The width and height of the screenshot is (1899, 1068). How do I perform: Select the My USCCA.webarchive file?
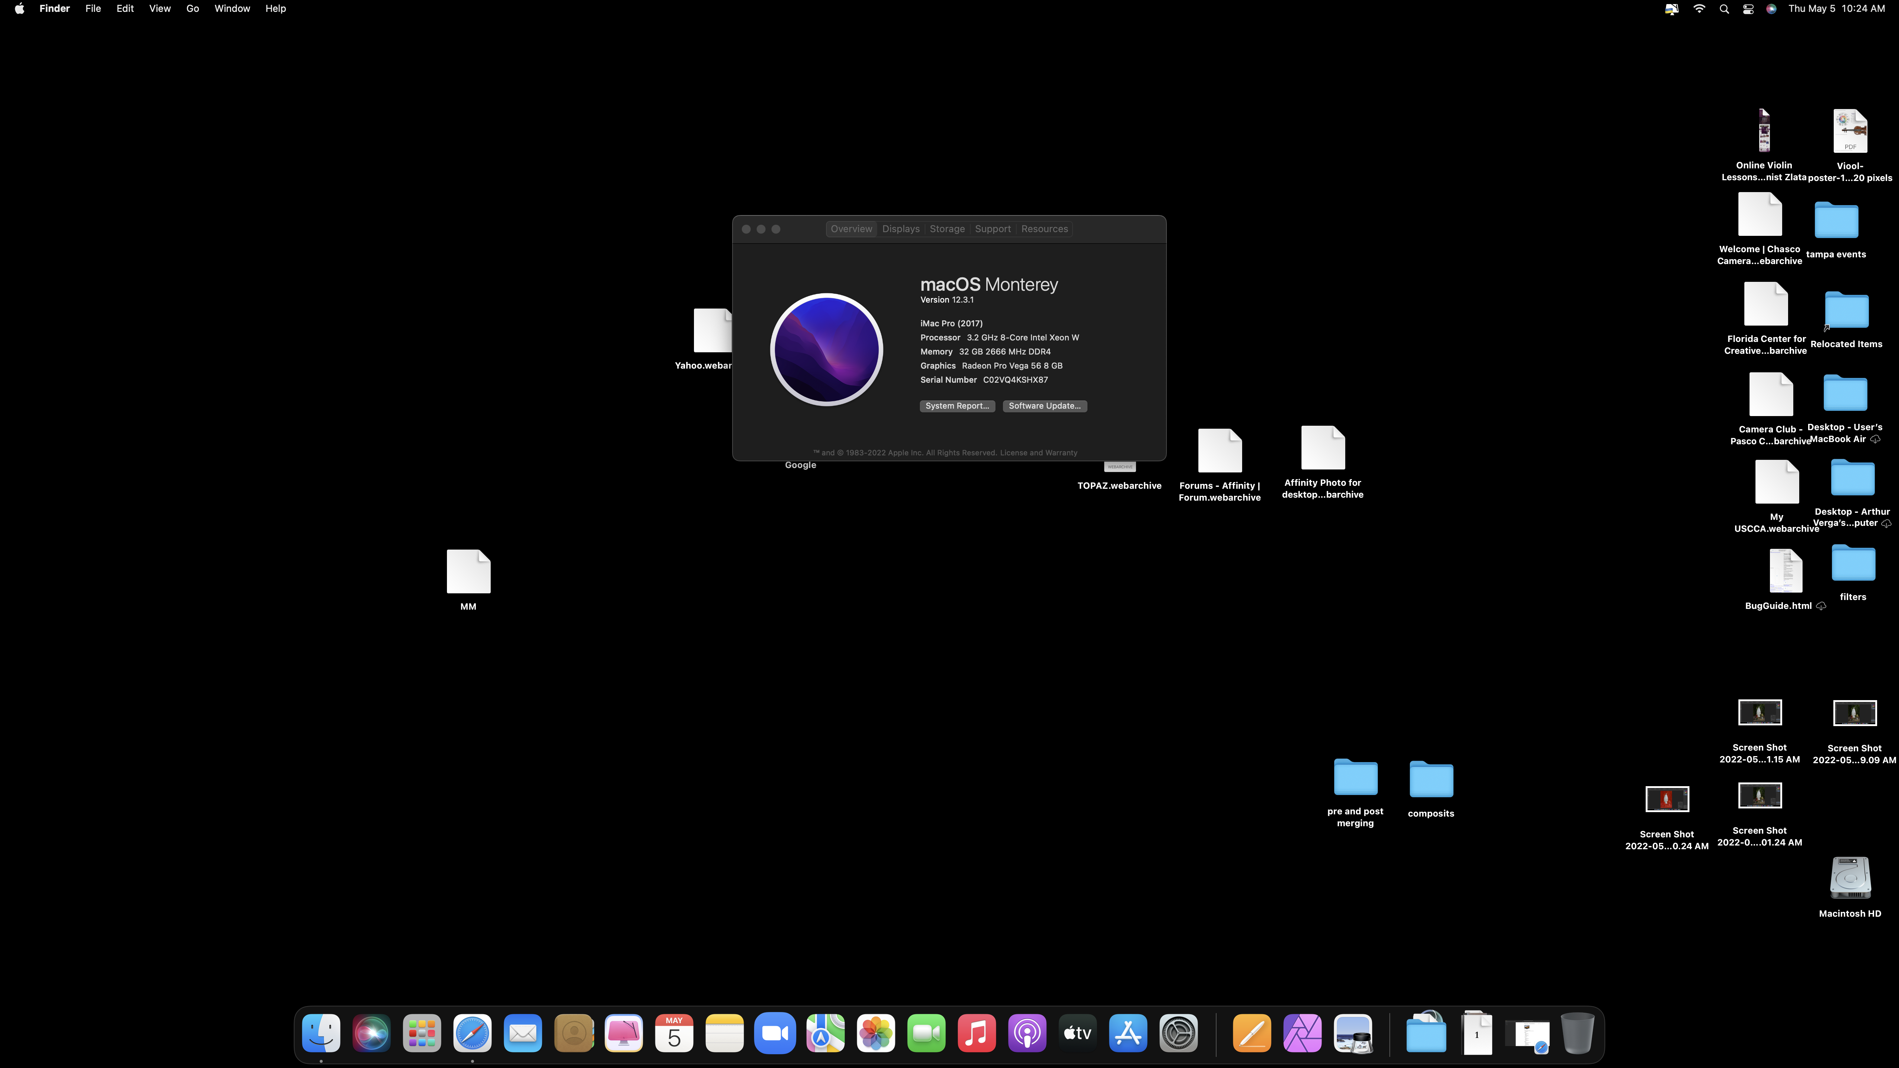point(1777,481)
